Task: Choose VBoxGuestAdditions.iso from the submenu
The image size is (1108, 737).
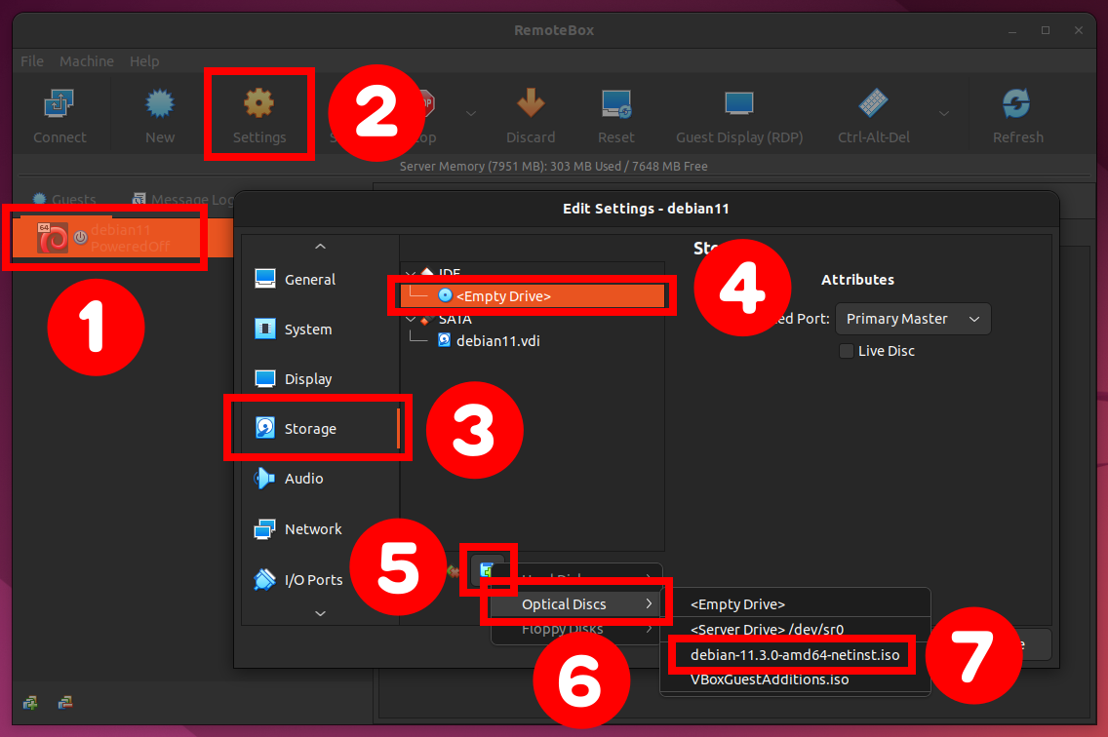Action: click(795, 679)
